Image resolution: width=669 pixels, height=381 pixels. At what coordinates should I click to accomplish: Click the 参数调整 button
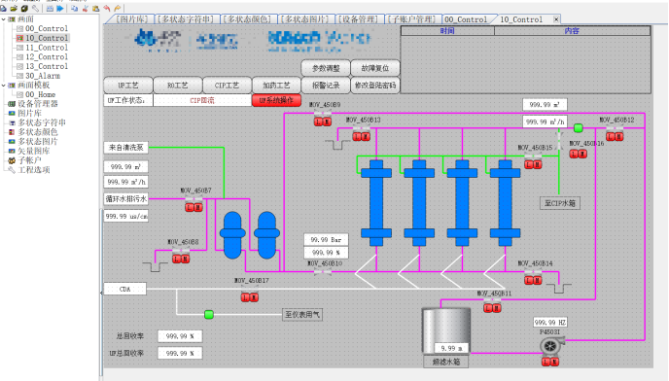[x=326, y=68]
